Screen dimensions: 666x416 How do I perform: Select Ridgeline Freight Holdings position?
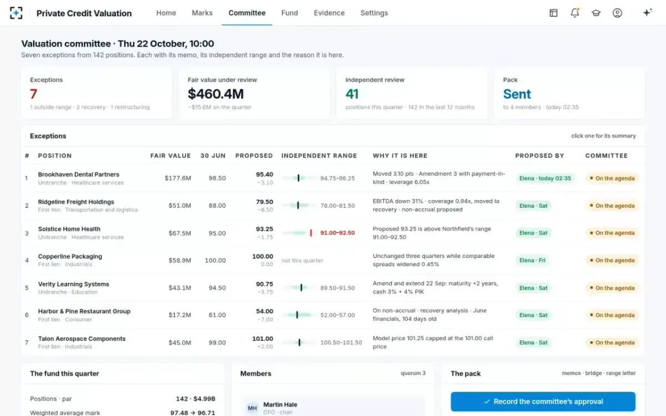coord(76,202)
